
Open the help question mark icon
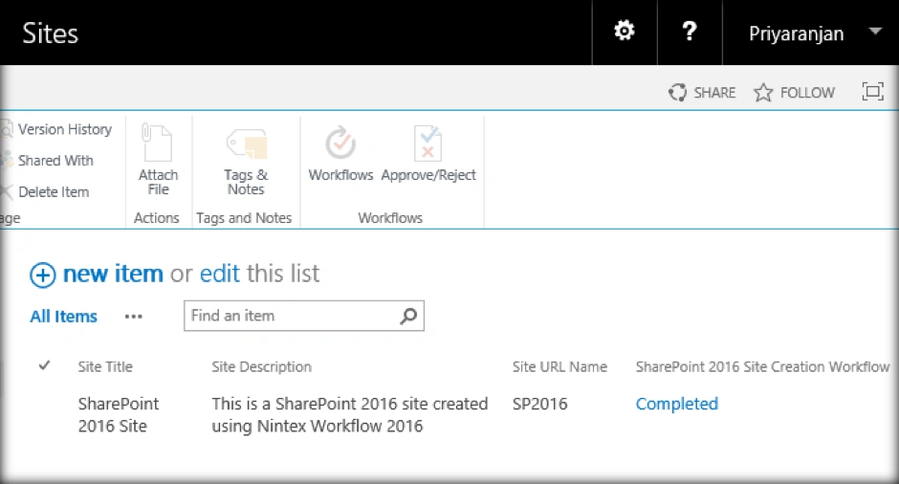690,31
